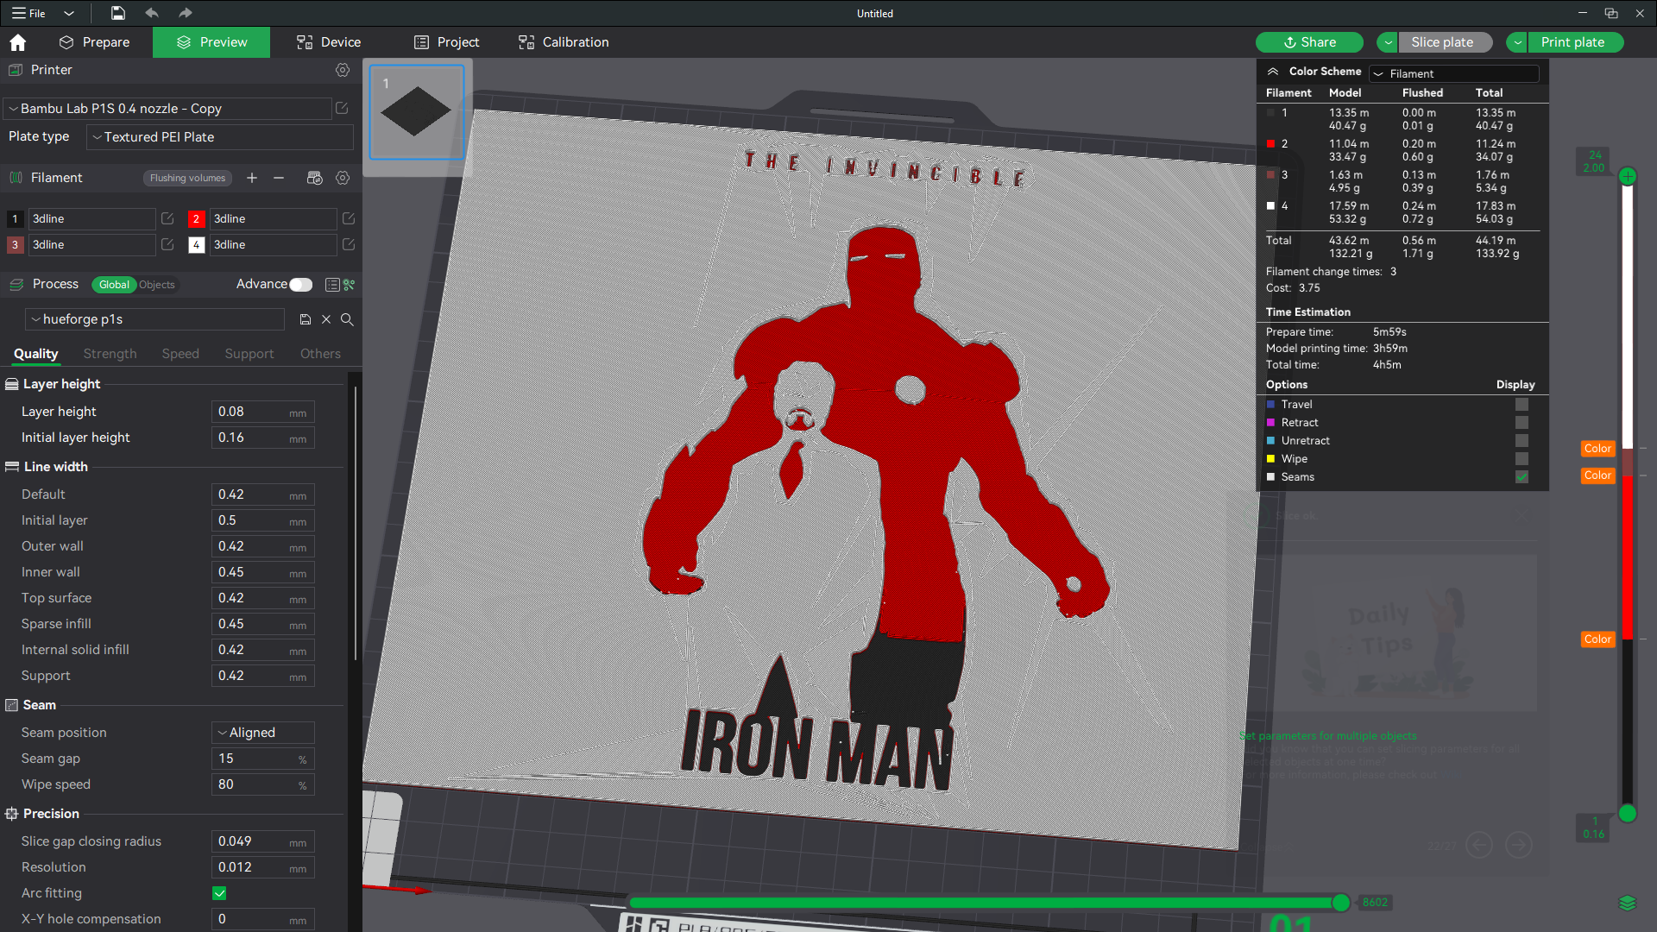1657x932 pixels.
Task: Open printer settings gear icon
Action: point(343,70)
